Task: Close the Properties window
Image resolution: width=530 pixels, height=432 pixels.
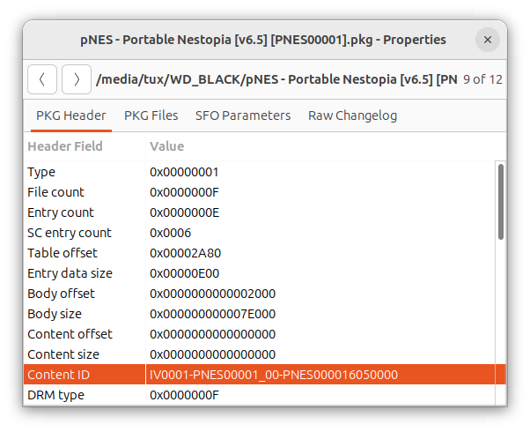Action: [487, 40]
